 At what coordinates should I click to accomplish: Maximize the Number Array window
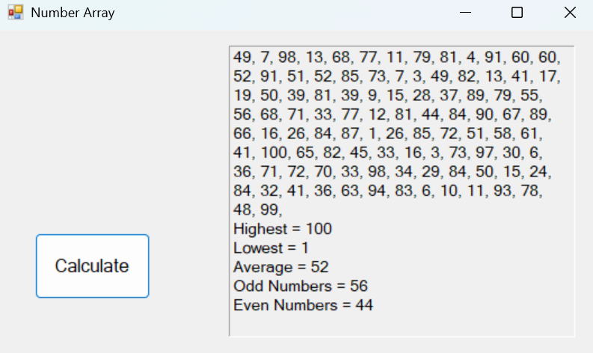point(517,13)
